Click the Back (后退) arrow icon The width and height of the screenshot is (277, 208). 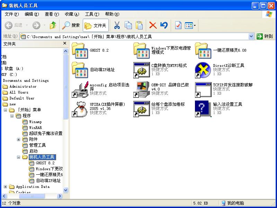[x=8, y=25]
